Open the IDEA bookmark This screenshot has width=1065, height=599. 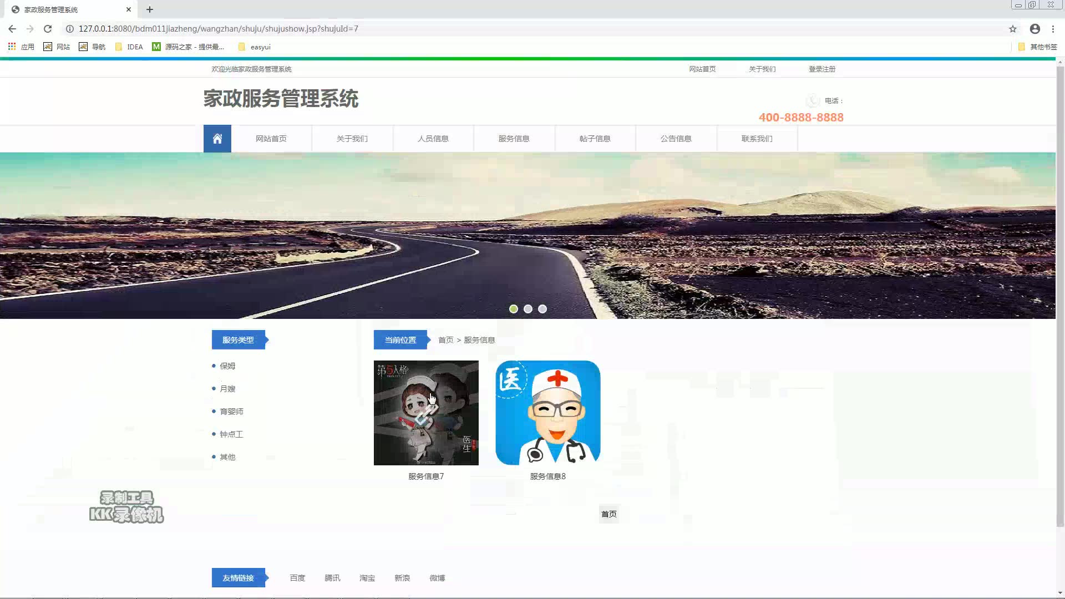click(x=129, y=47)
